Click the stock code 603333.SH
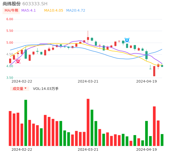Viewport: 174px width, 153px height. pos(35,4)
